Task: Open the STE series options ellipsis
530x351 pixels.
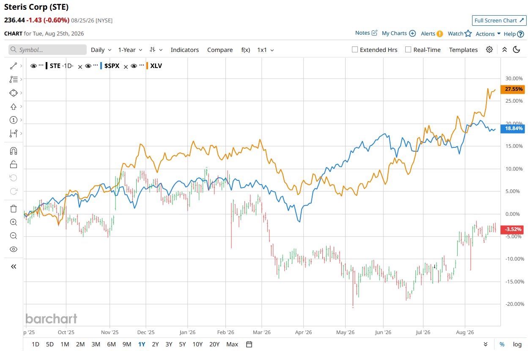Action: [x=41, y=66]
